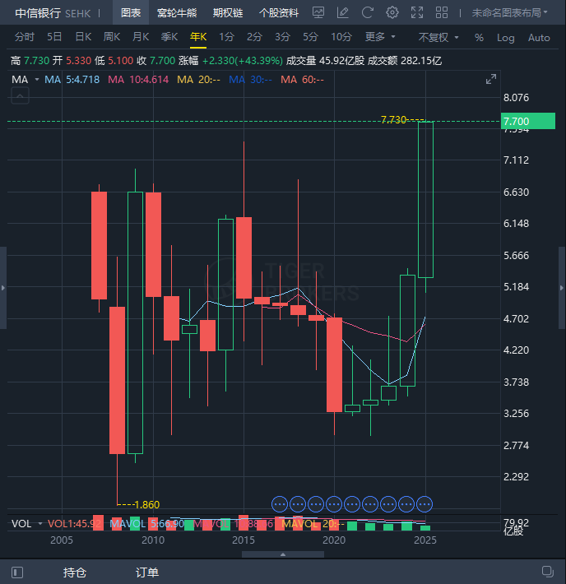Click 成交额 282.15亿 turnover value
This screenshot has width=566, height=584.
tap(405, 60)
